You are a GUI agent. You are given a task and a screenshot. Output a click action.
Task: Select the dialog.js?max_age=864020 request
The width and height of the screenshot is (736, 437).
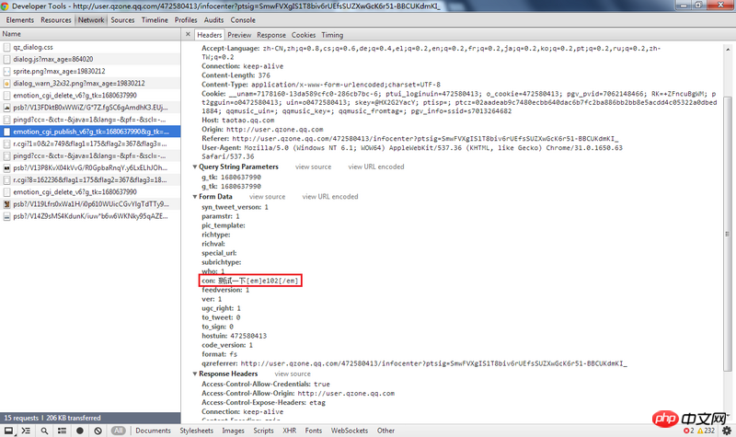click(90, 59)
